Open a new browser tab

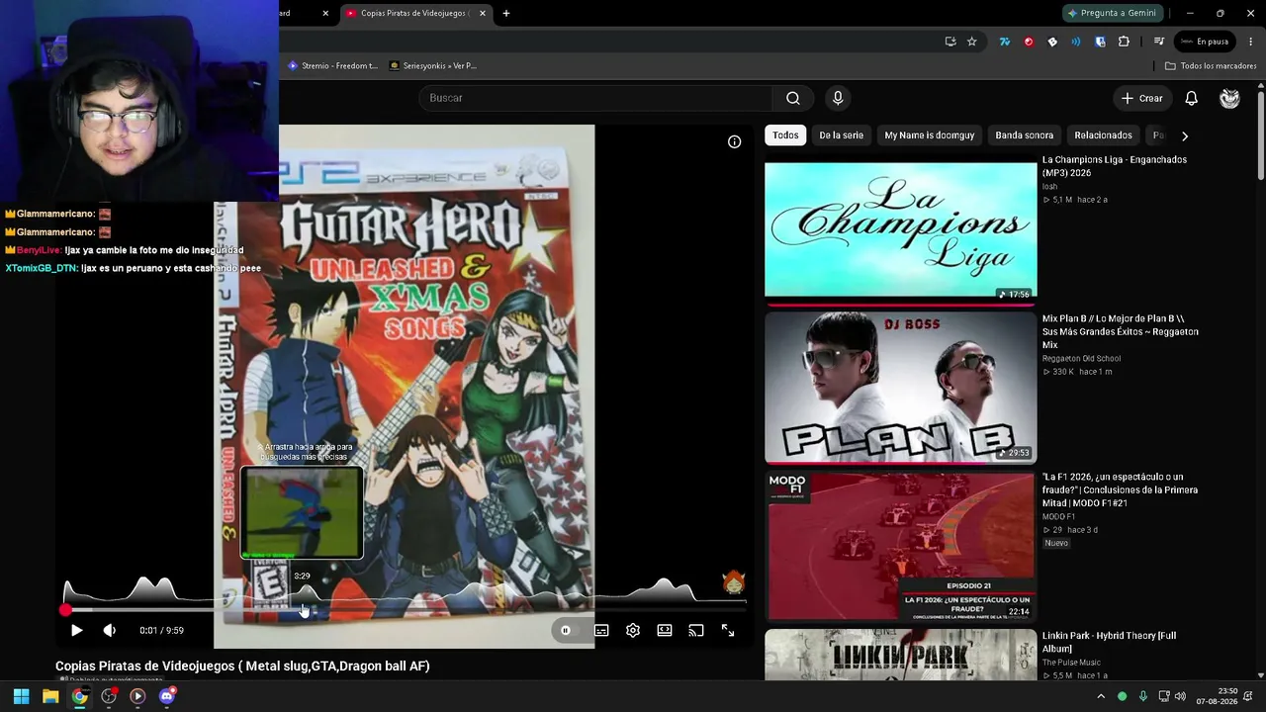tap(506, 13)
